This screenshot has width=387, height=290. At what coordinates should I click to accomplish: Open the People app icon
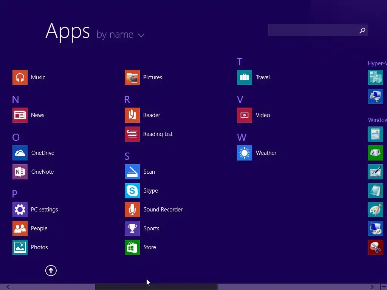(20, 228)
